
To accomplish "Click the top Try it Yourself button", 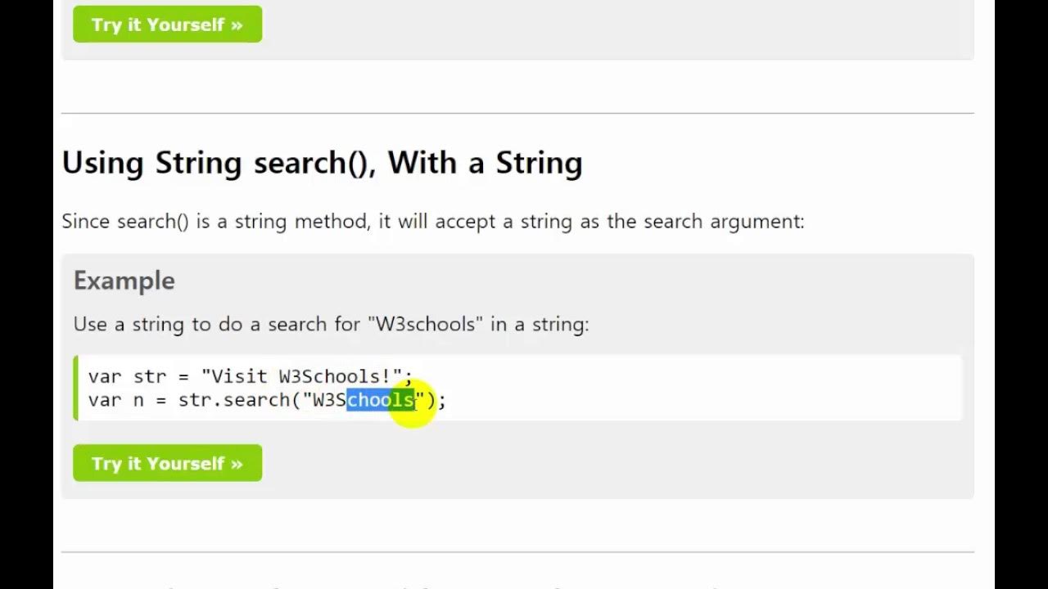I will point(167,25).
